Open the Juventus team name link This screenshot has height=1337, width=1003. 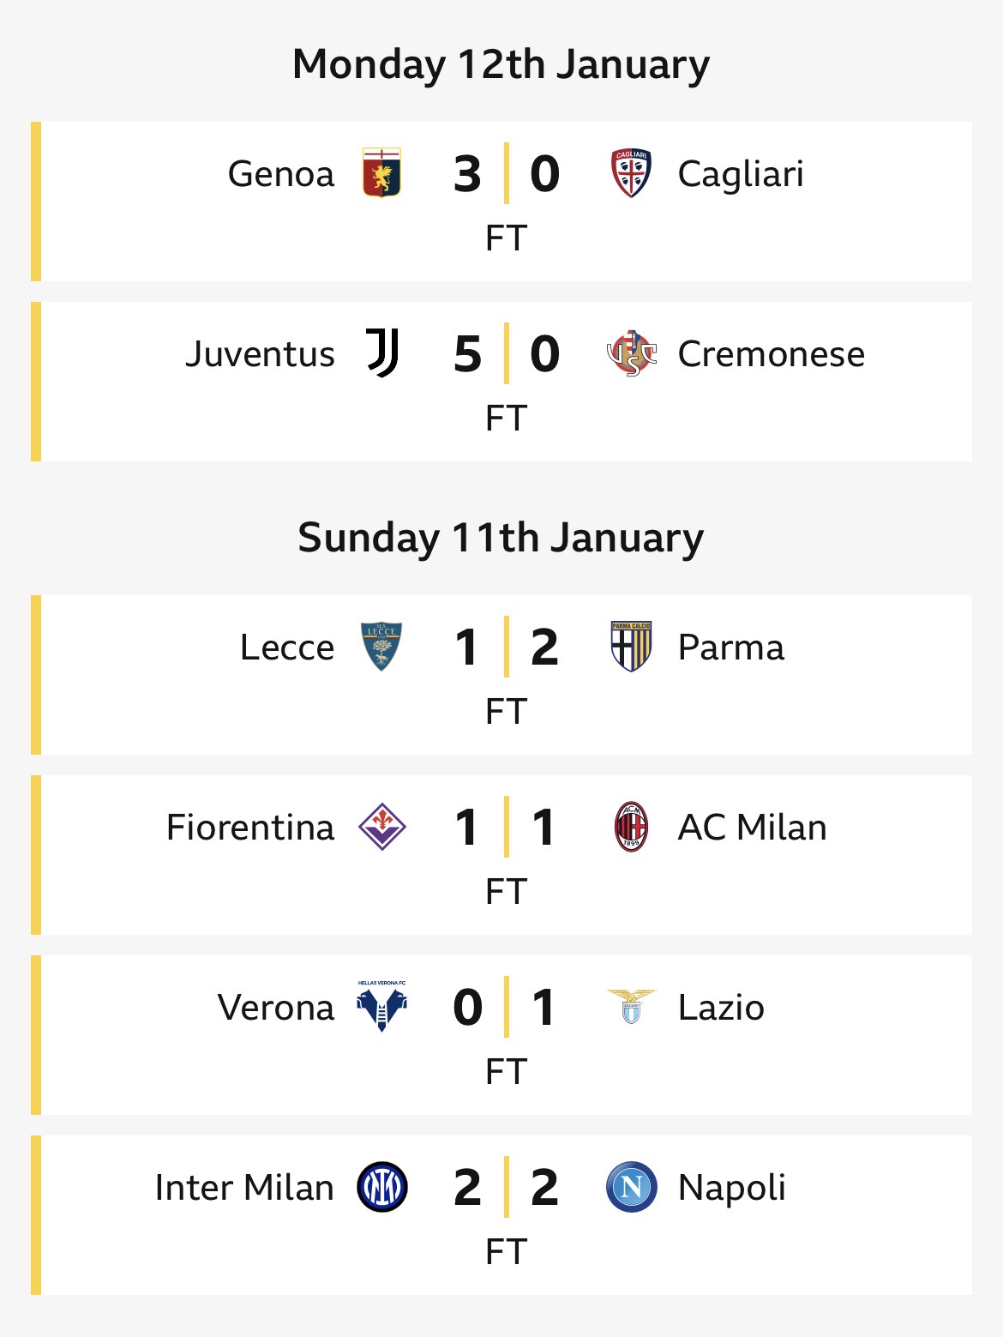pos(261,354)
